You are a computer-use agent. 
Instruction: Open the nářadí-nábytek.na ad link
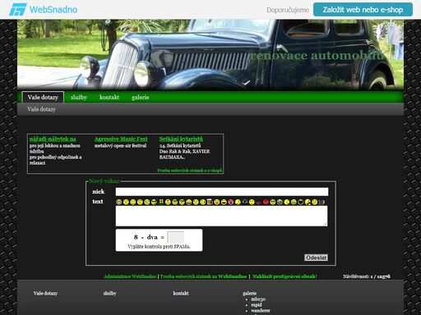point(53,139)
